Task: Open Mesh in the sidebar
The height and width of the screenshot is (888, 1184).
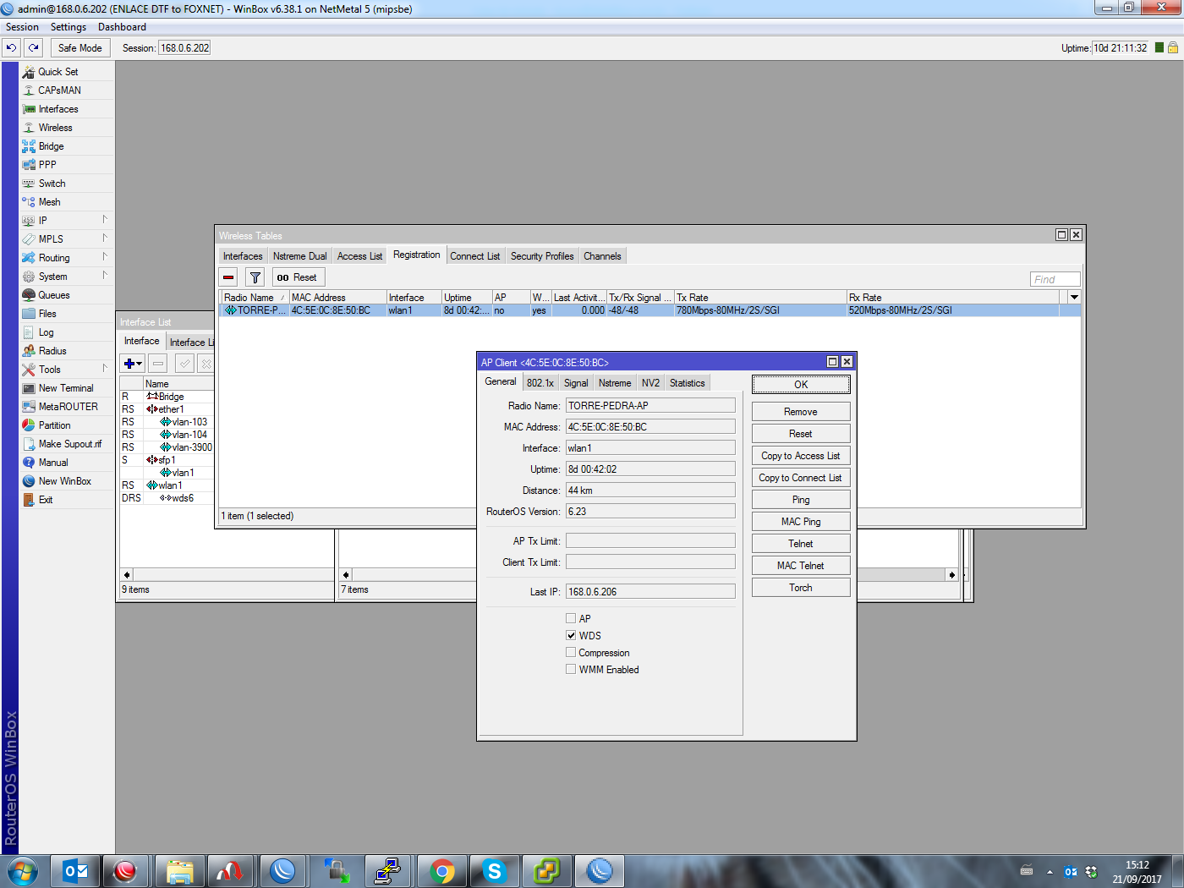Action: (49, 202)
